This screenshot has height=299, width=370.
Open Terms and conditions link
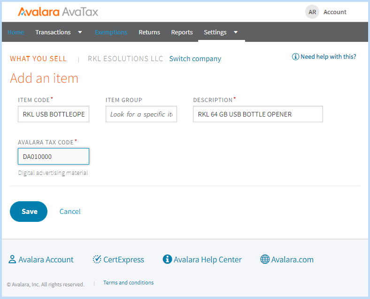coord(128,283)
